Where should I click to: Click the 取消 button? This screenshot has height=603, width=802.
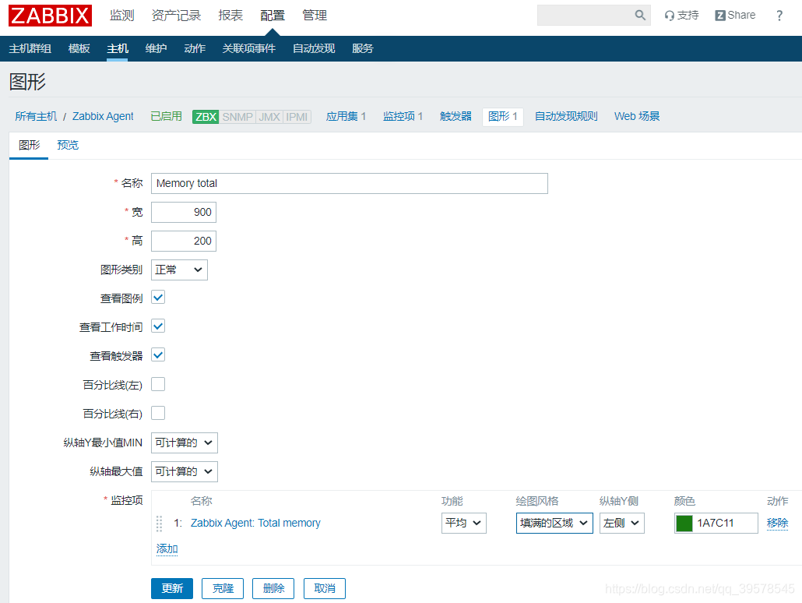tap(324, 589)
